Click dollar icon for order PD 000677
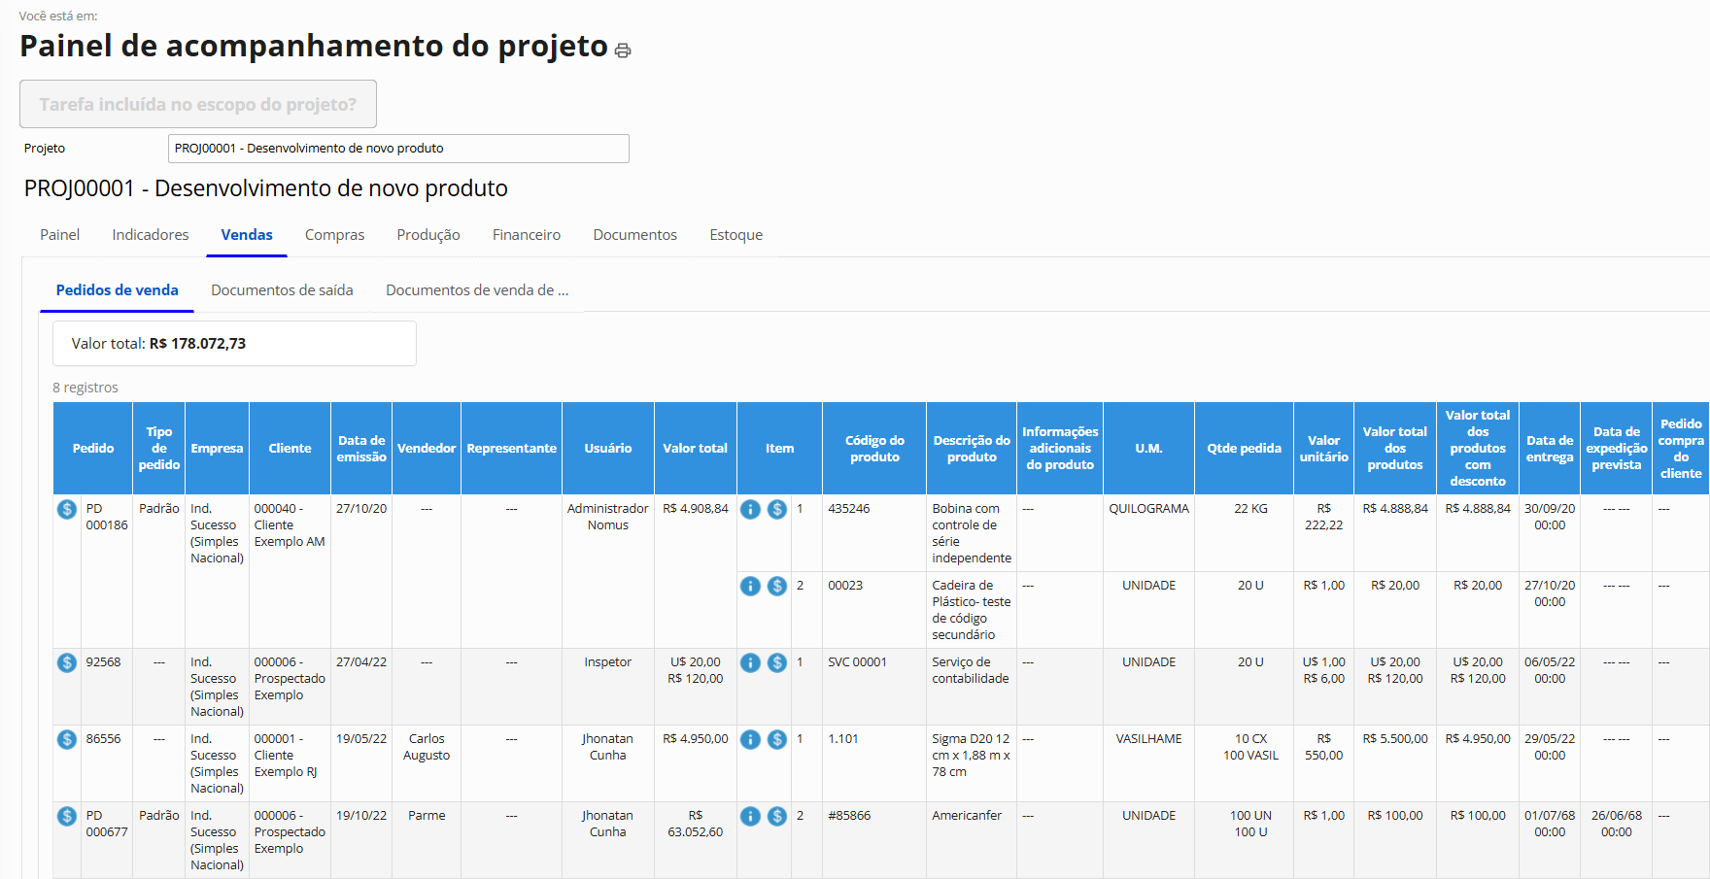1710x879 pixels. (67, 816)
